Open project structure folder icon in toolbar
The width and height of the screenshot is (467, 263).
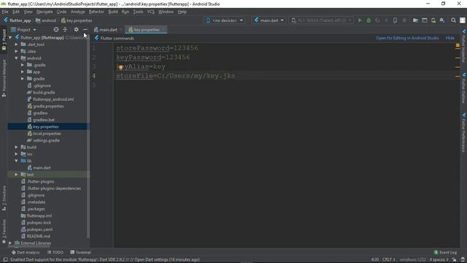click(415, 20)
